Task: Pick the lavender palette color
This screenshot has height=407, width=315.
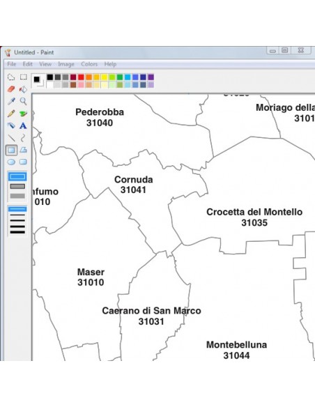Action: click(151, 84)
